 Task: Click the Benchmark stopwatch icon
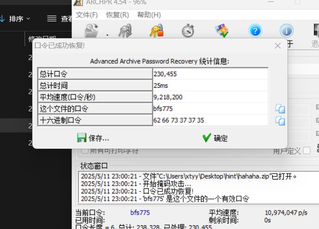[x=188, y=31]
